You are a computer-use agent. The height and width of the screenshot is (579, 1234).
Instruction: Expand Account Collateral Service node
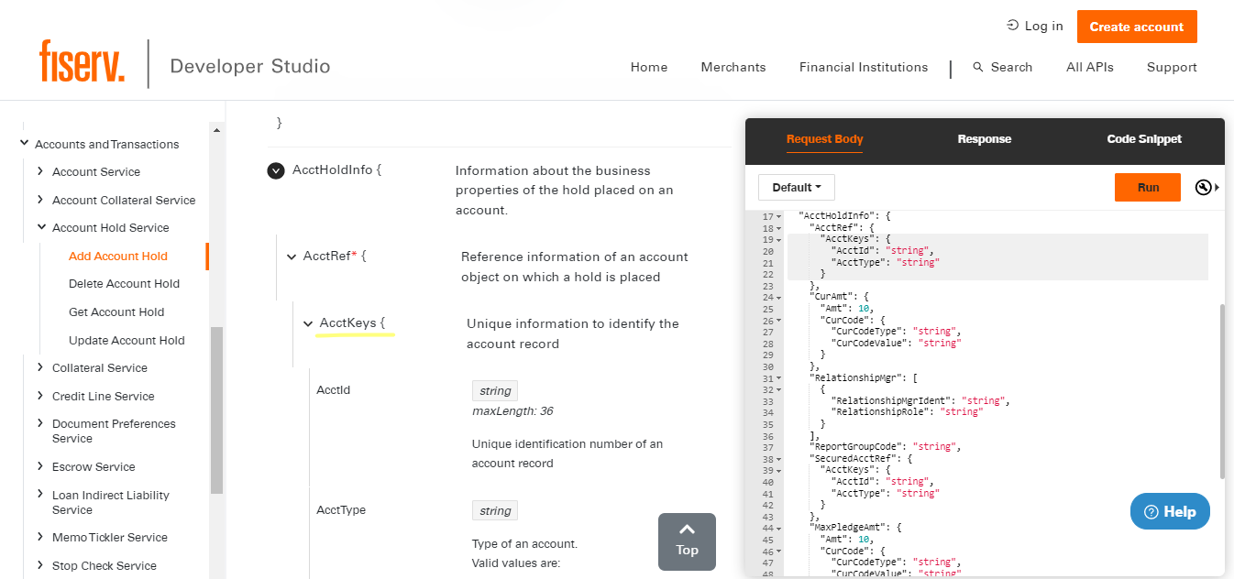click(40, 200)
